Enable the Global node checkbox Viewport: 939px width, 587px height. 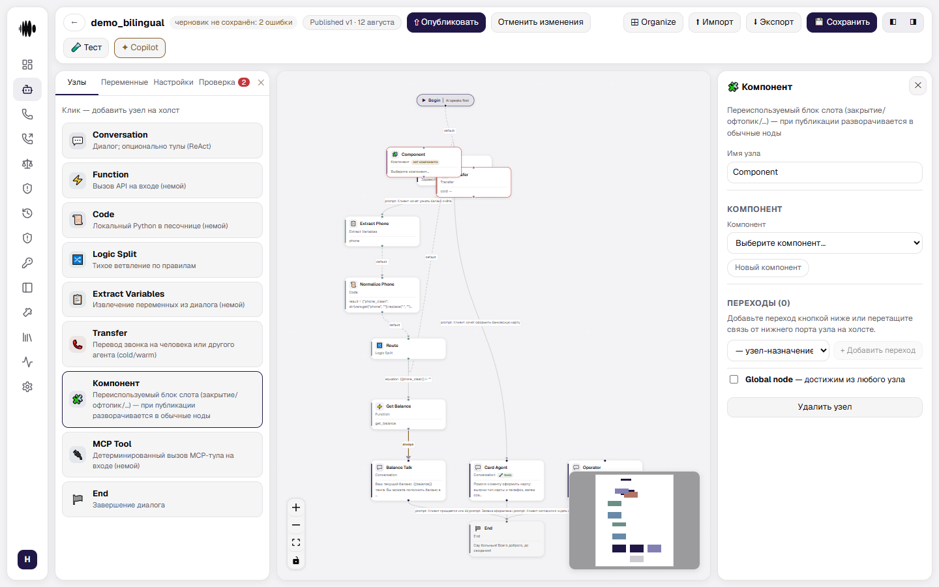[x=734, y=379]
